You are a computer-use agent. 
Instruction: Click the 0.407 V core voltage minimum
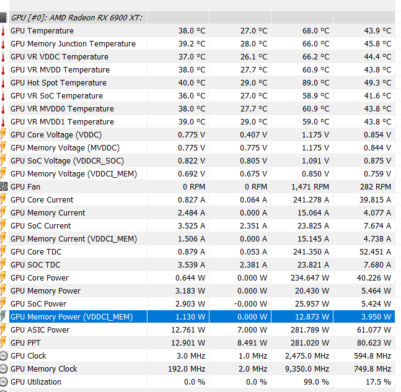pos(253,134)
